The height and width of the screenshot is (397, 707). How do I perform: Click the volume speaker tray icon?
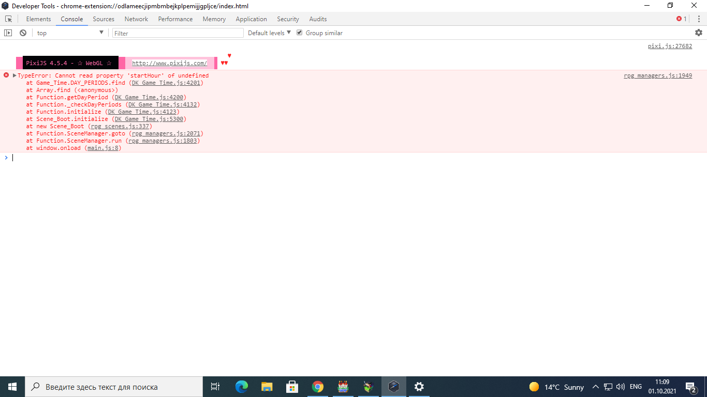point(621,387)
